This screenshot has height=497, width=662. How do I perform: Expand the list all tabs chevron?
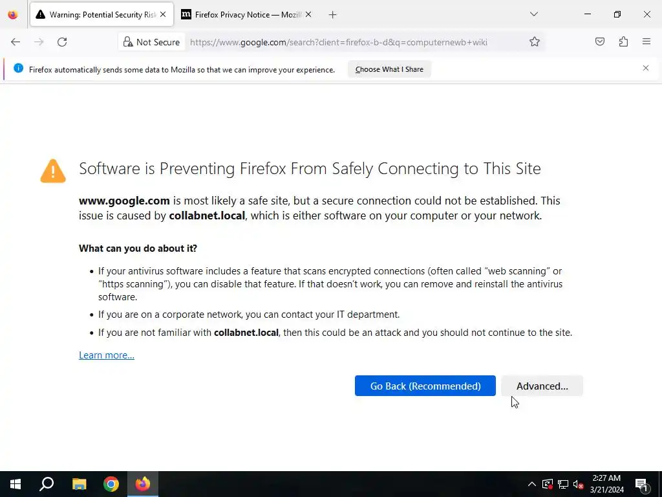coord(534,14)
